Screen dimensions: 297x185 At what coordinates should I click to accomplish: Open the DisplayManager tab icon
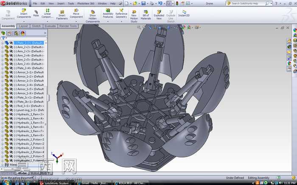[x=23, y=33]
